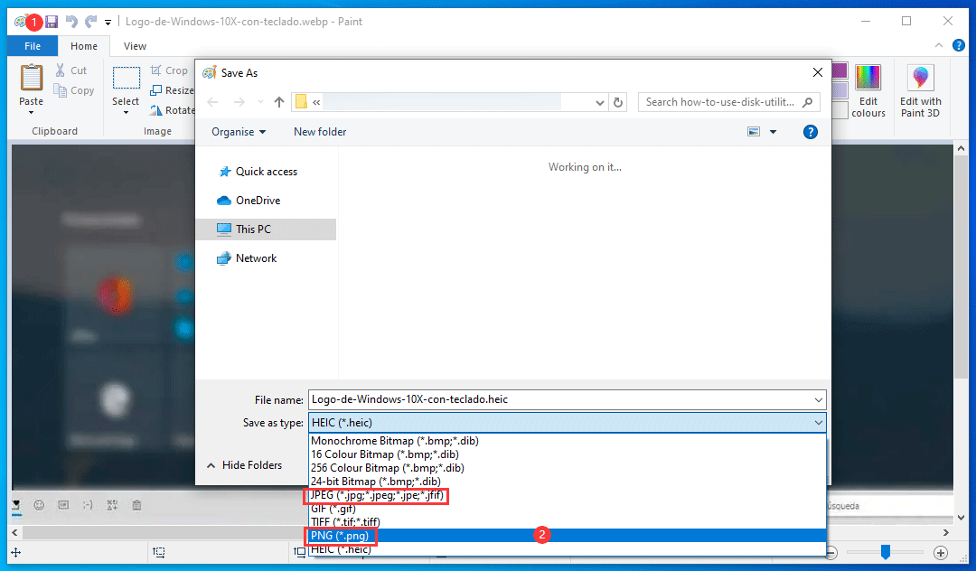
Task: Expand the Paste options arrow
Action: pyautogui.click(x=31, y=112)
